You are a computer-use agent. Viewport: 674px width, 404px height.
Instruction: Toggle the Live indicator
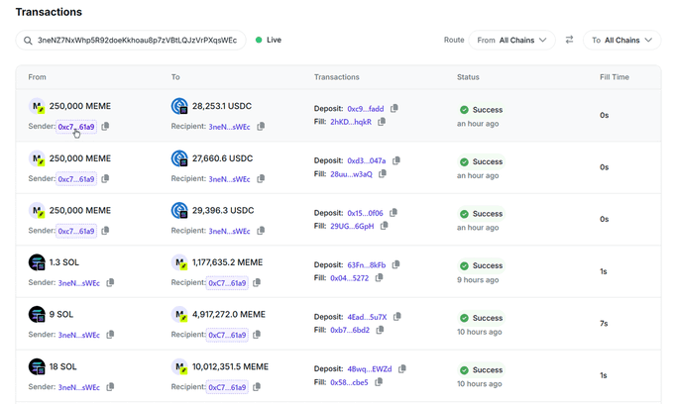point(269,40)
